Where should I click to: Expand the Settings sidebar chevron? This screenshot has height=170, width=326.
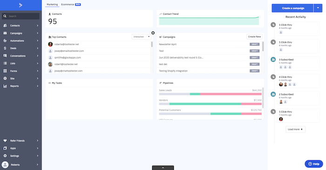(38, 156)
